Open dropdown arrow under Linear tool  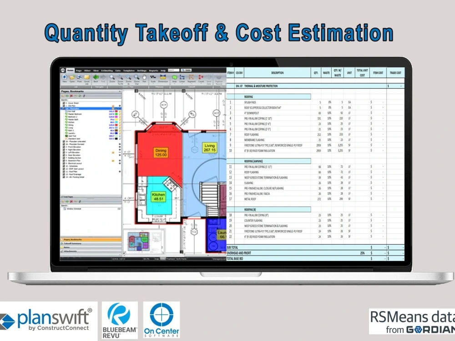182,84
